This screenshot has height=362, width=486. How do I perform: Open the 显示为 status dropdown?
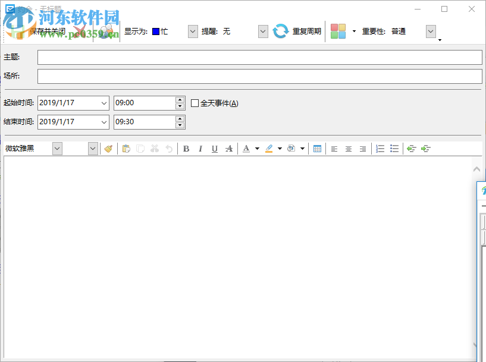[192, 31]
